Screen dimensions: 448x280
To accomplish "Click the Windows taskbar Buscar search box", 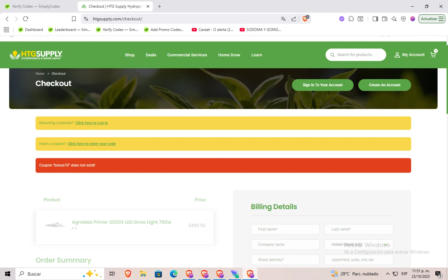I will 60,274.
